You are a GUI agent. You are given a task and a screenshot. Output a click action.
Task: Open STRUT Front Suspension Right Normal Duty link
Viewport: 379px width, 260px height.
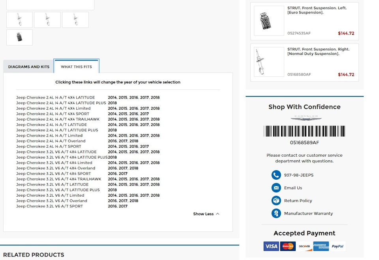click(x=318, y=51)
